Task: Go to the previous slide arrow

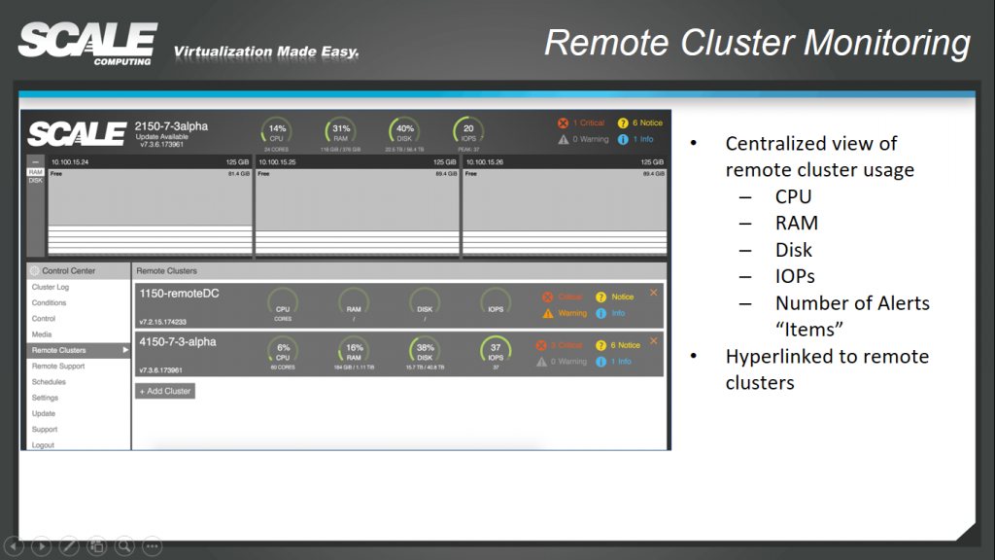Action: [14, 546]
